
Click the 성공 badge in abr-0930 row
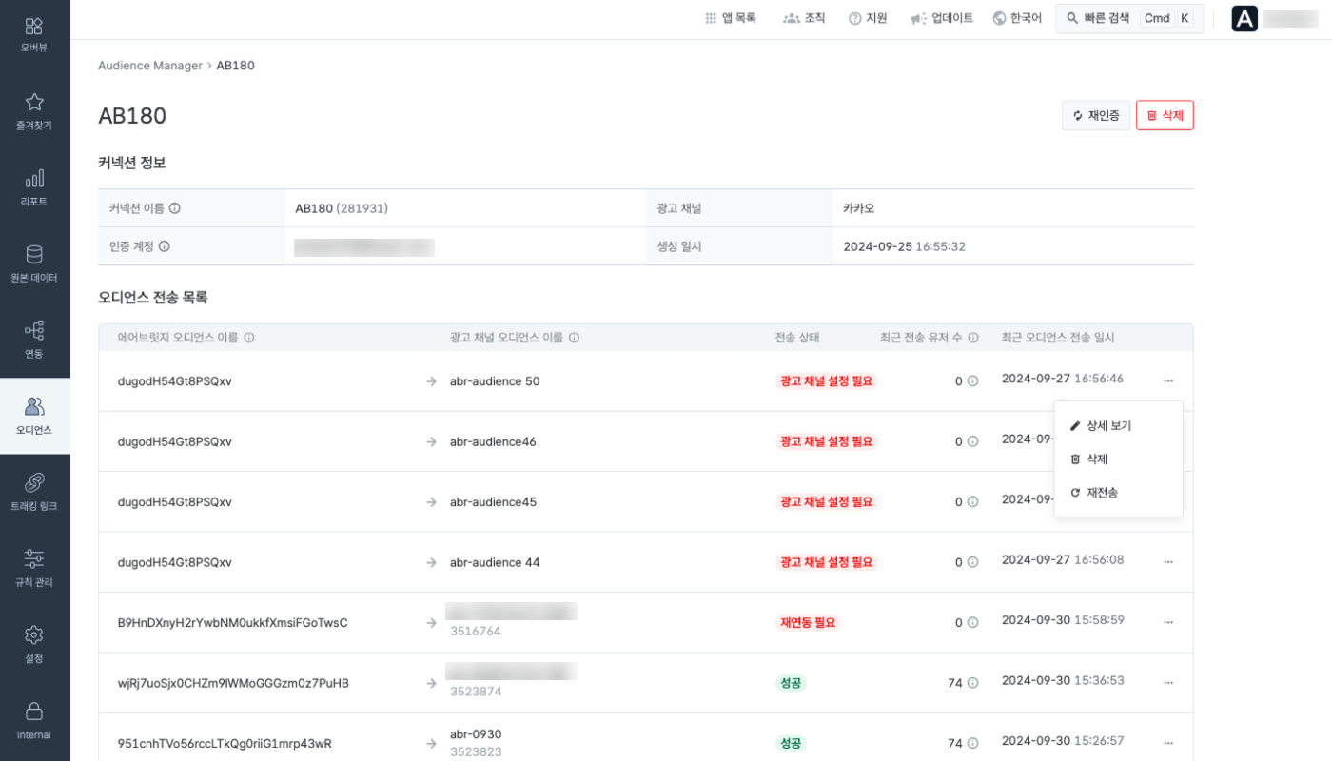tap(791, 743)
